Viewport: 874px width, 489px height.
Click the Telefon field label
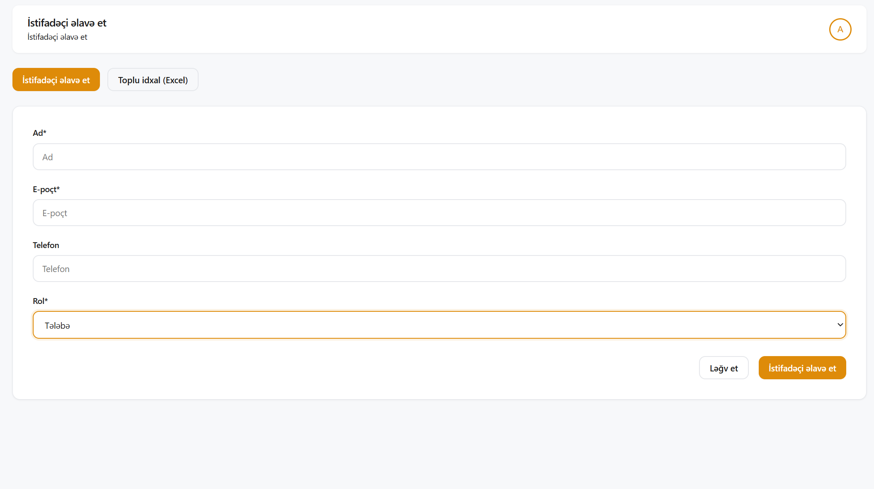(x=46, y=245)
